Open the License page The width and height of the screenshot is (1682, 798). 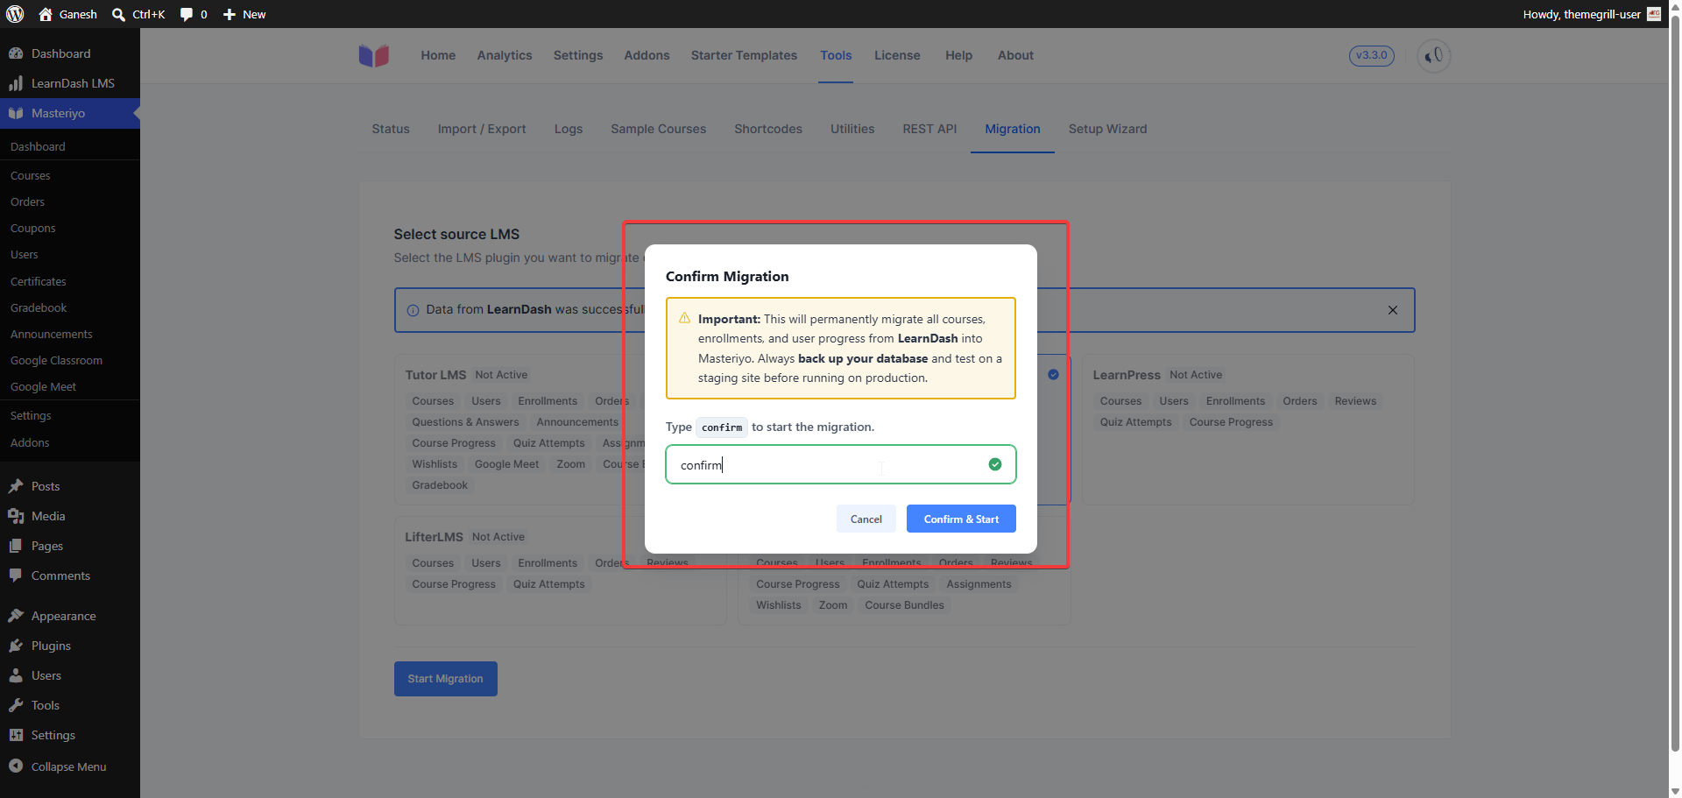click(x=897, y=55)
